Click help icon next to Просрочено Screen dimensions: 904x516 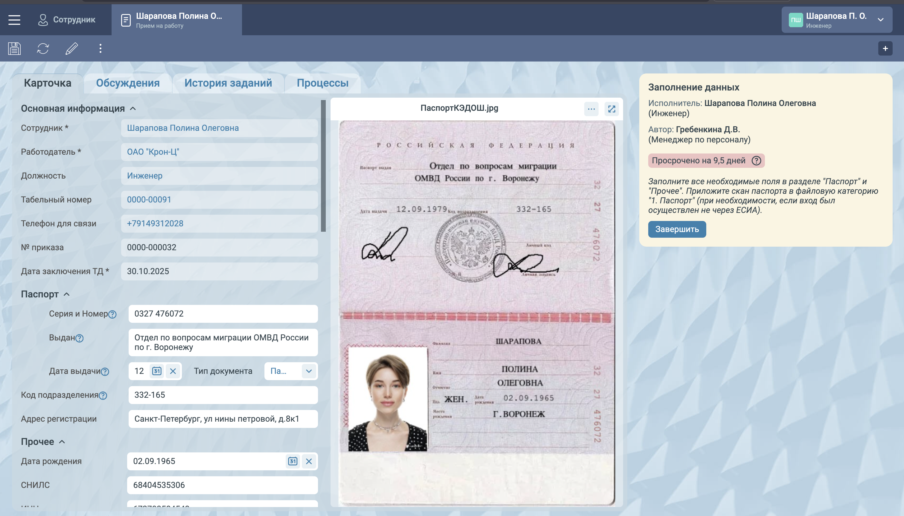click(x=756, y=161)
